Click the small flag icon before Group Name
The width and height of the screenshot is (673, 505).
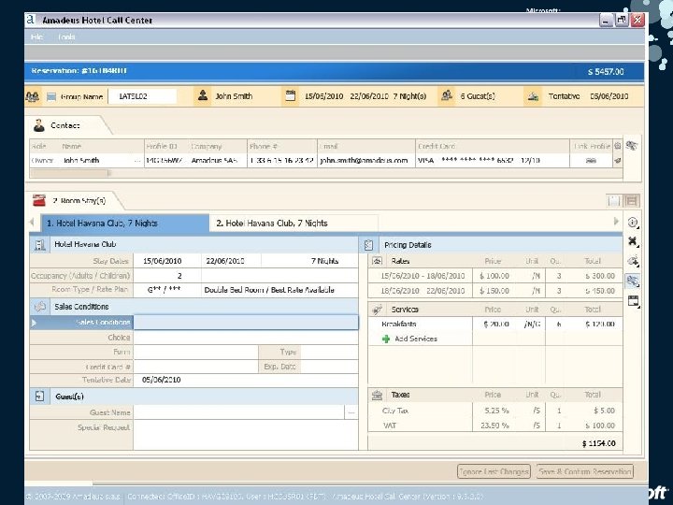coord(51,96)
